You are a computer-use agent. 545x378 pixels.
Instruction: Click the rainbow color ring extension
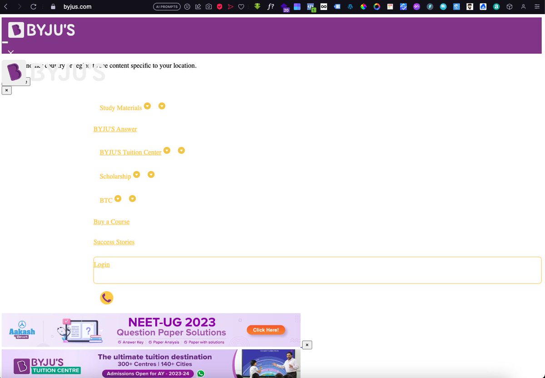(377, 7)
